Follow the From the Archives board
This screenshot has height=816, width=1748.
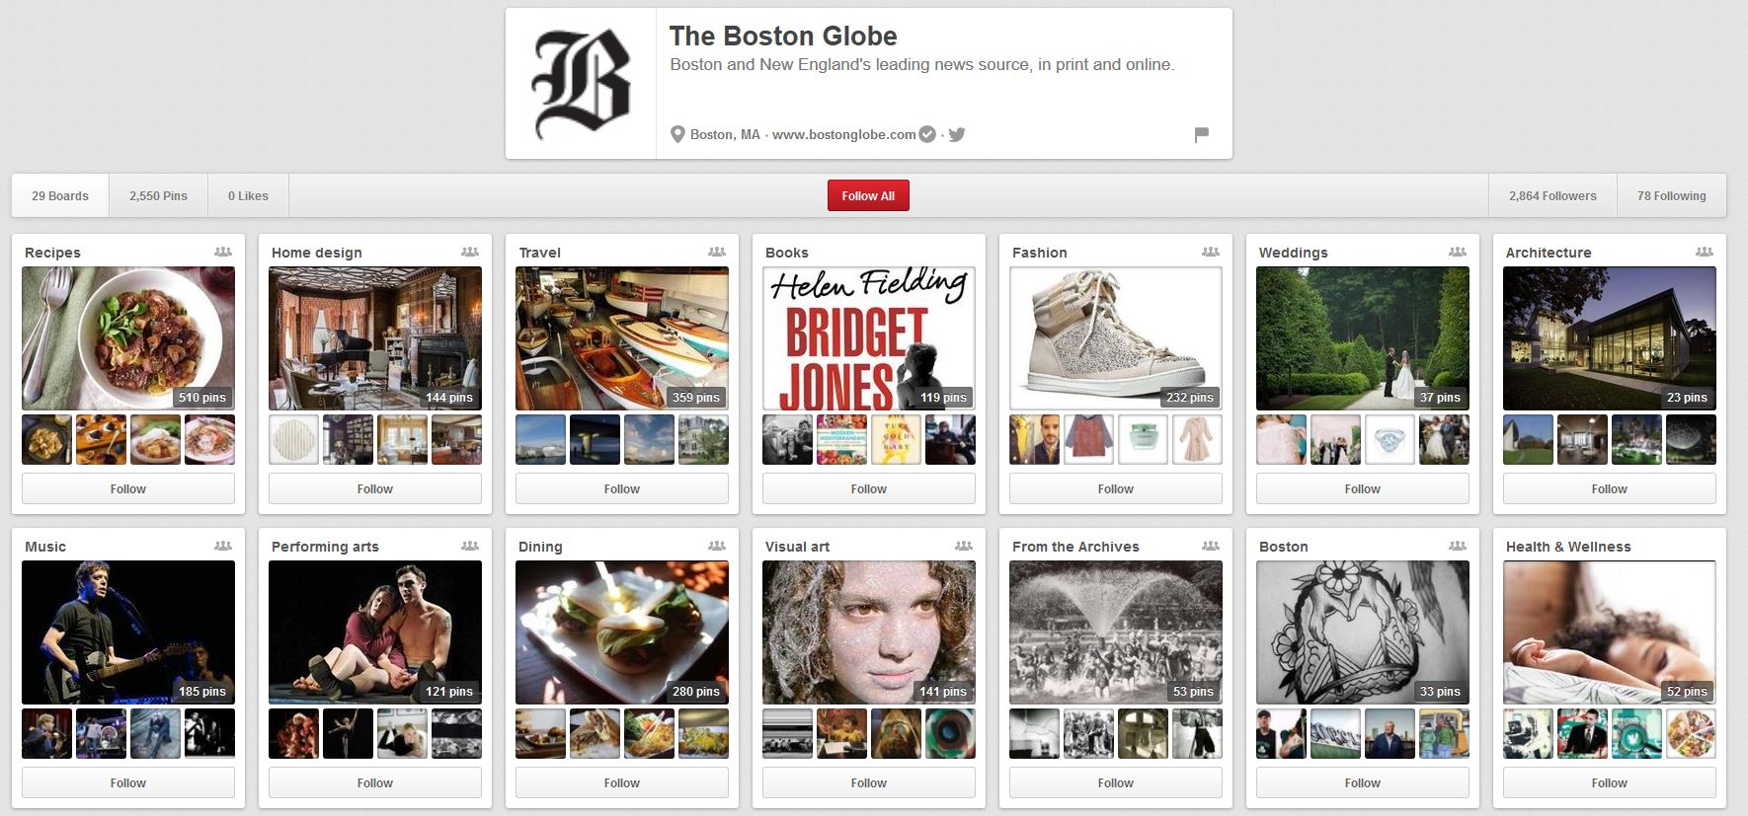(1116, 782)
